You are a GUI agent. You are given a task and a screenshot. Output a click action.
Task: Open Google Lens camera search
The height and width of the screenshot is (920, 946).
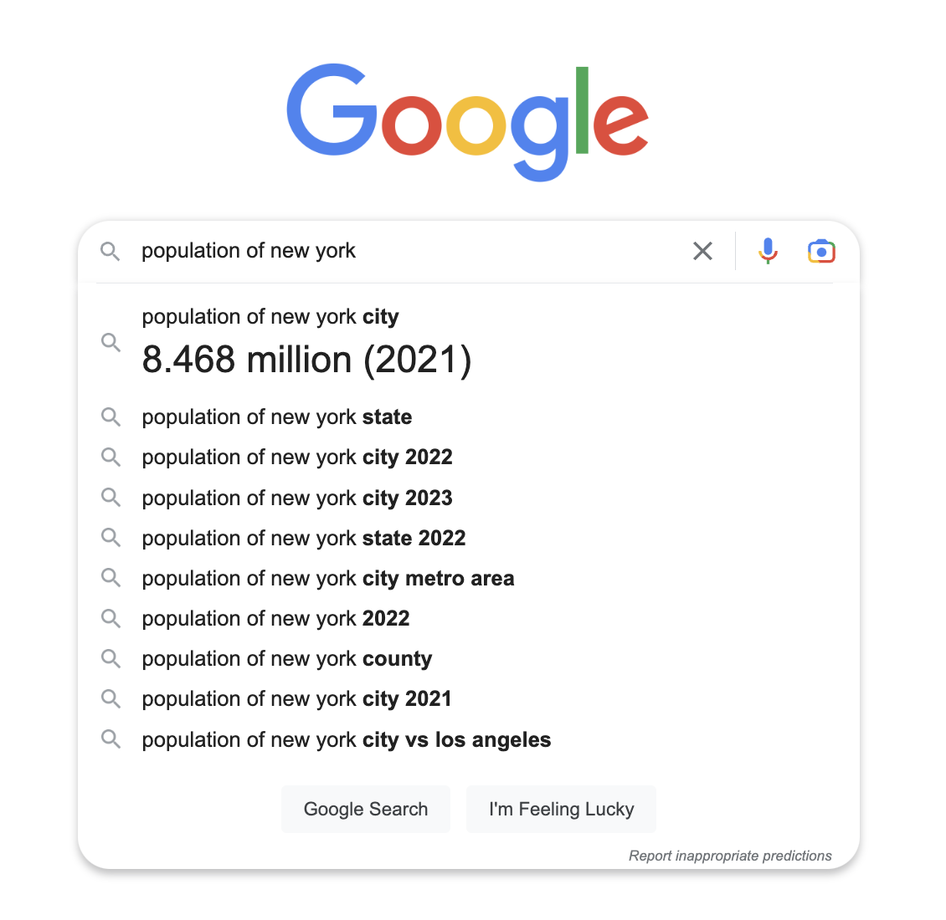[x=821, y=250]
